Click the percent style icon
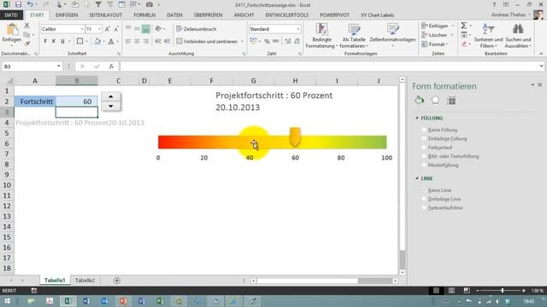547x307 pixels. tap(267, 42)
